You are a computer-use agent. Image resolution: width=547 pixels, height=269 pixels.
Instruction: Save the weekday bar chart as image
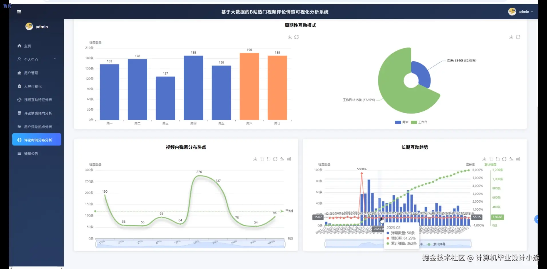[290, 37]
